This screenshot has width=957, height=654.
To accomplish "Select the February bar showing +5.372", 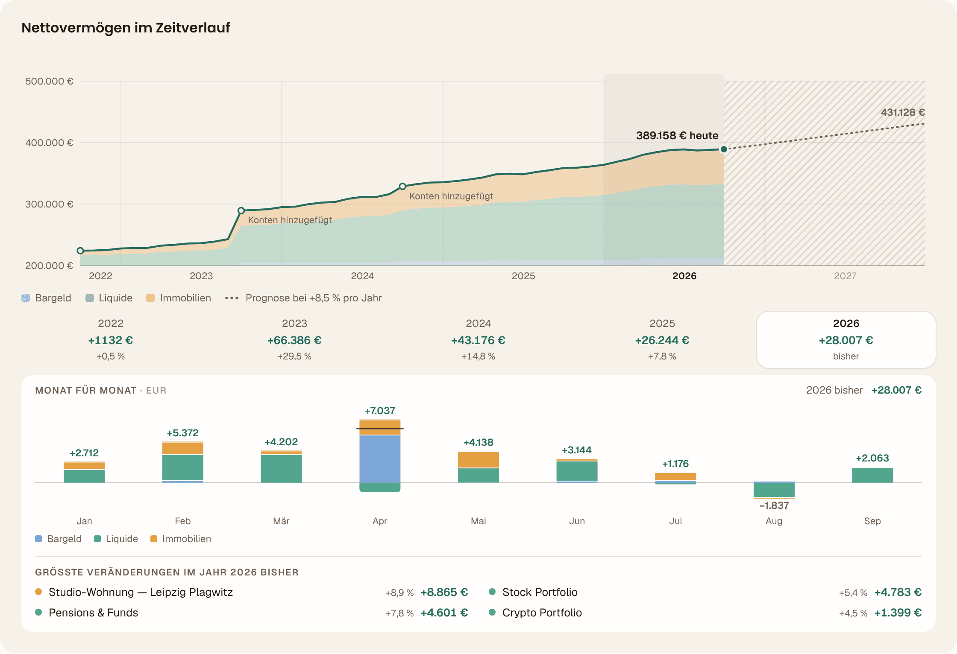I will tap(183, 462).
